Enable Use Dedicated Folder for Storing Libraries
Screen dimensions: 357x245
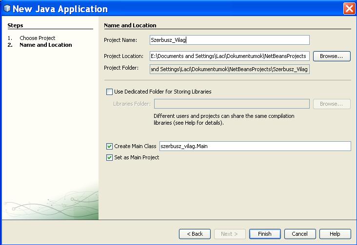109,92
